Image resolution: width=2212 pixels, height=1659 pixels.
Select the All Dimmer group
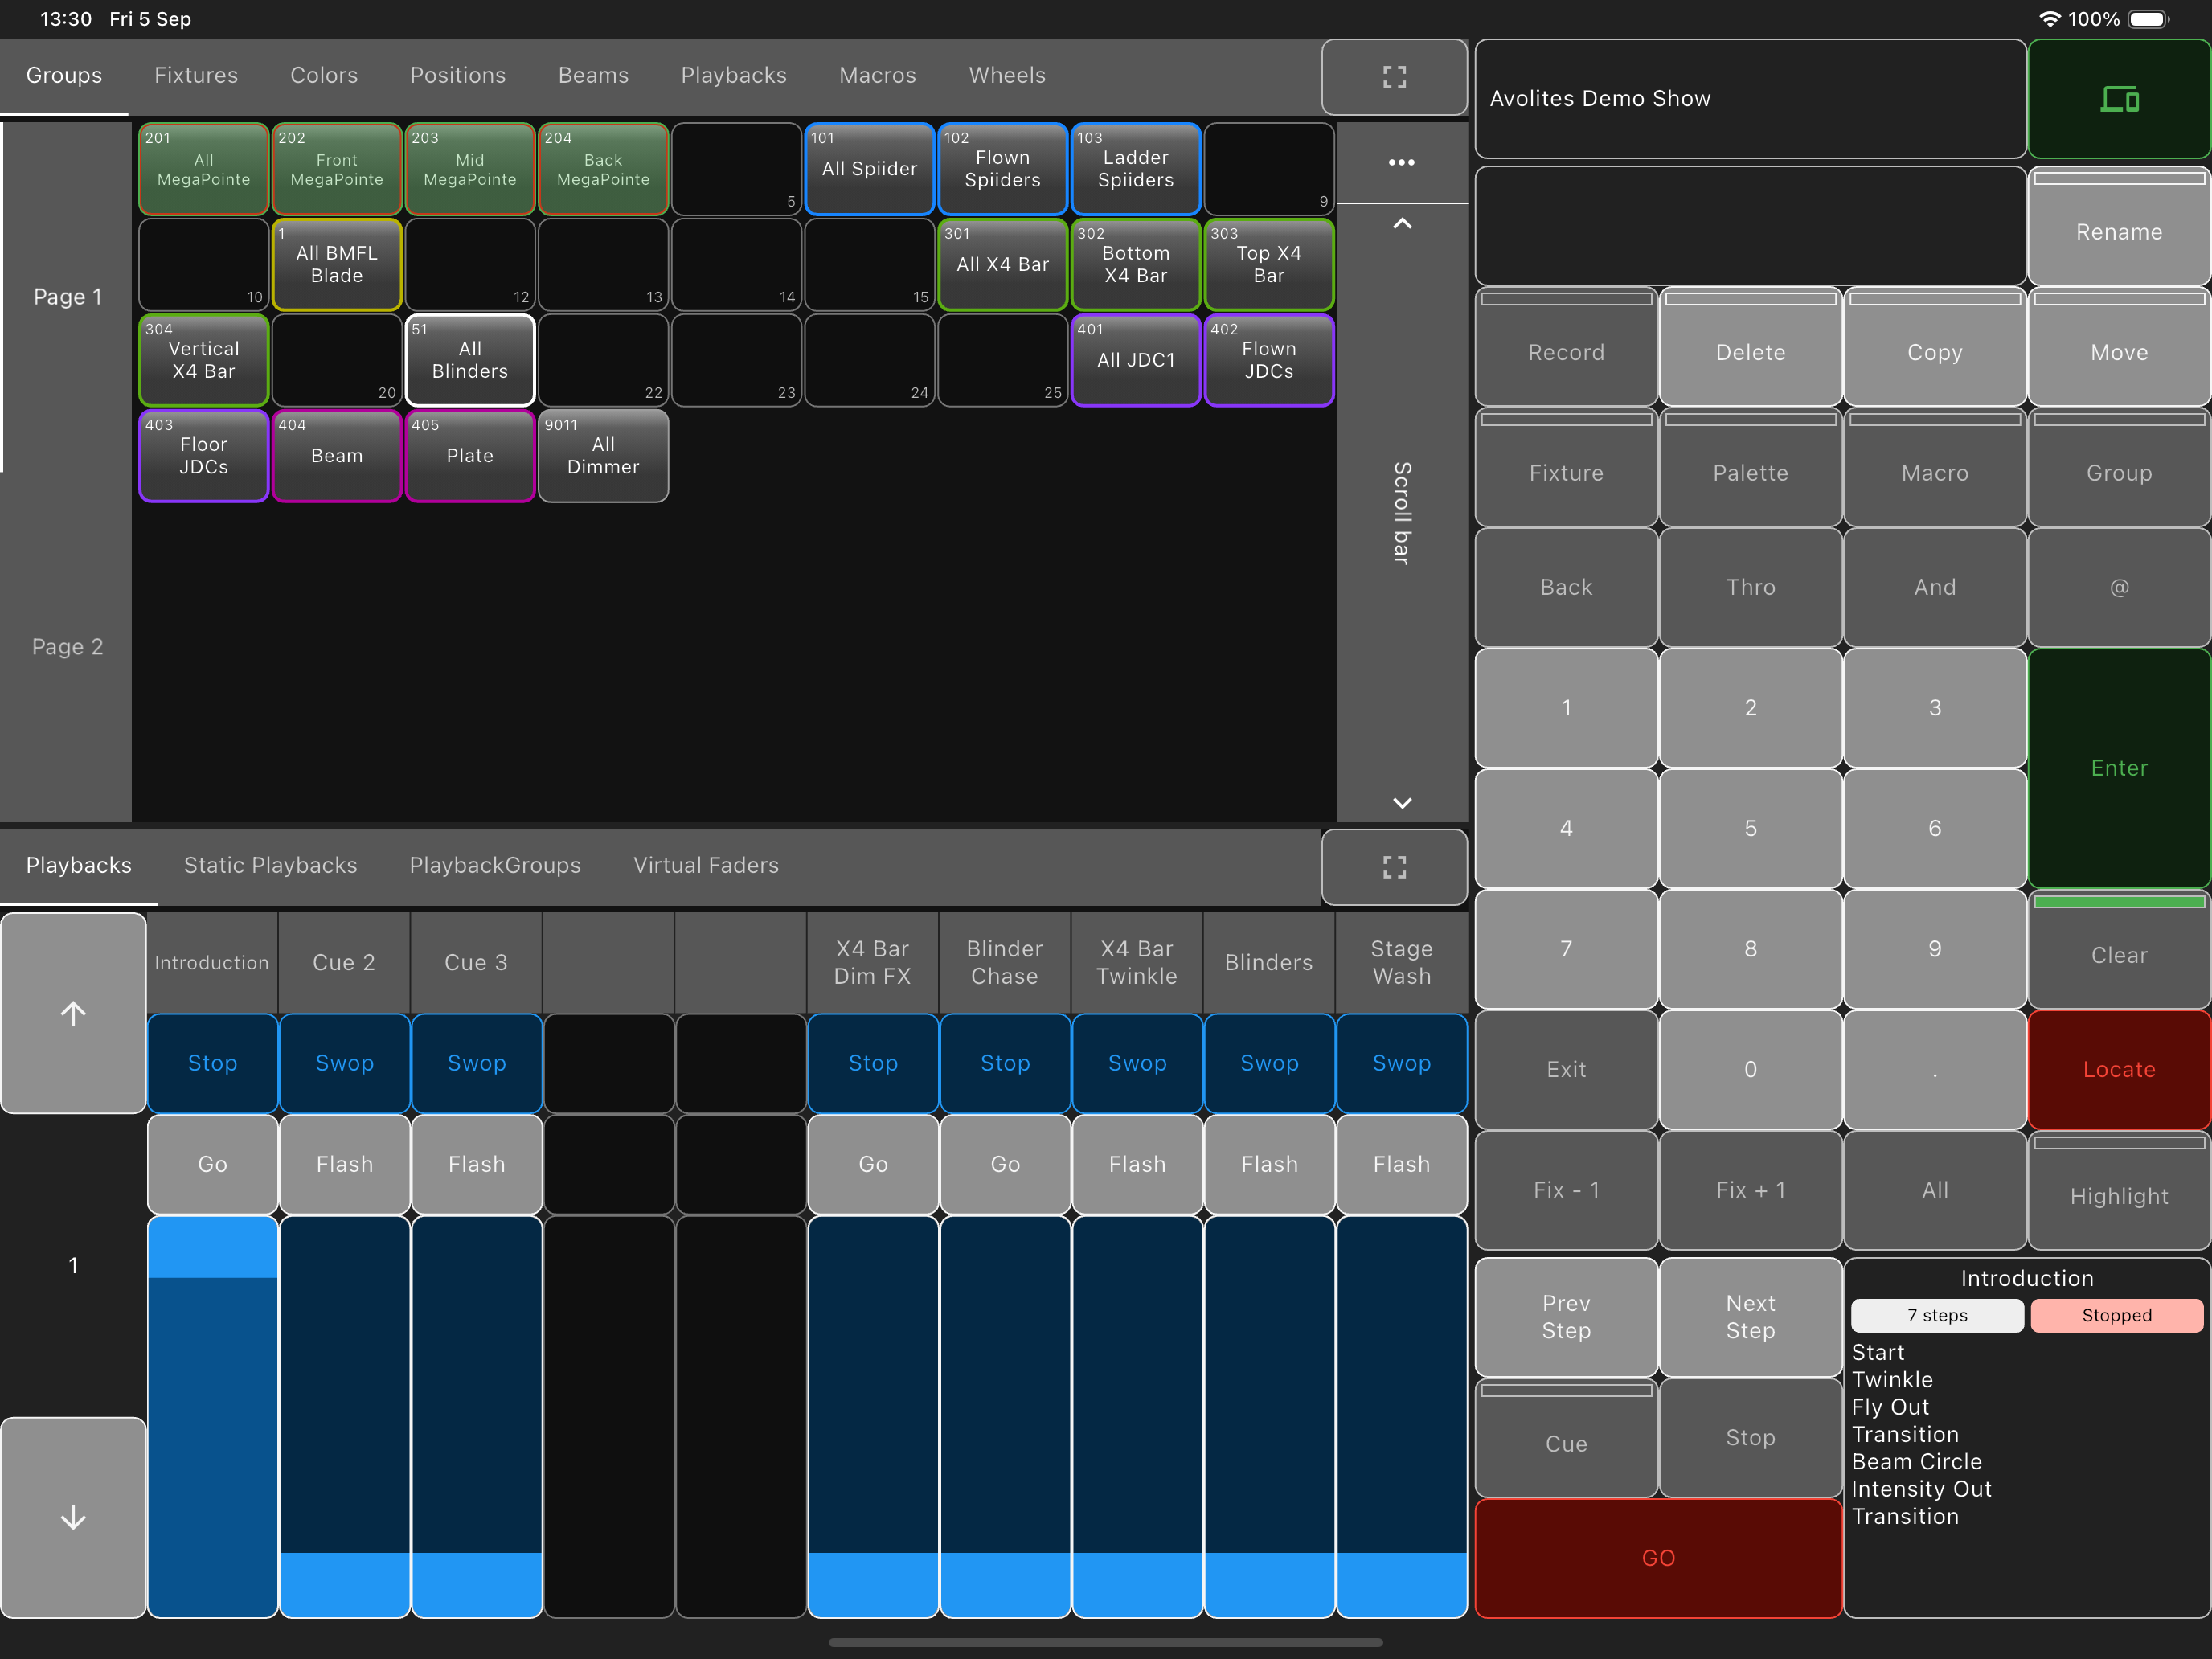pyautogui.click(x=603, y=456)
